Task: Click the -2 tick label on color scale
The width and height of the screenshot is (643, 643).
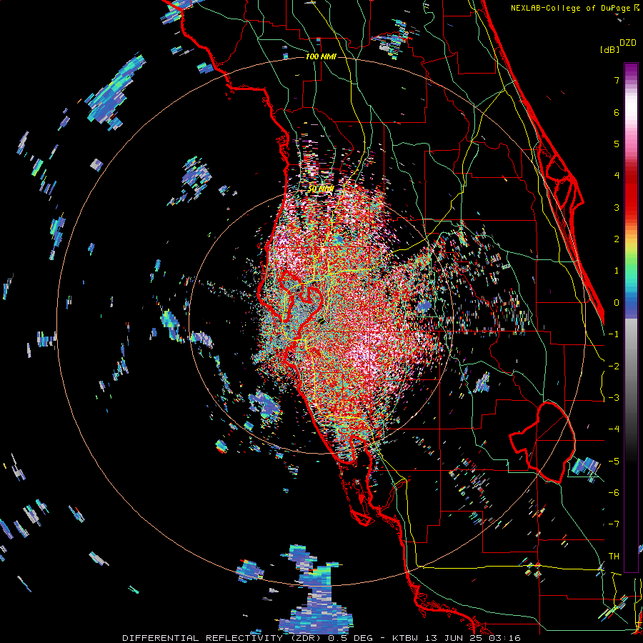Action: click(x=614, y=367)
